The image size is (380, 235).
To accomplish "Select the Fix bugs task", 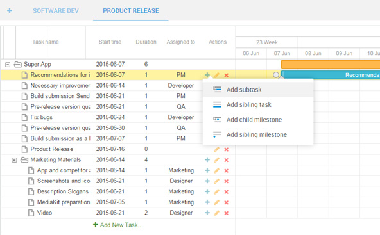I will pos(42,118).
